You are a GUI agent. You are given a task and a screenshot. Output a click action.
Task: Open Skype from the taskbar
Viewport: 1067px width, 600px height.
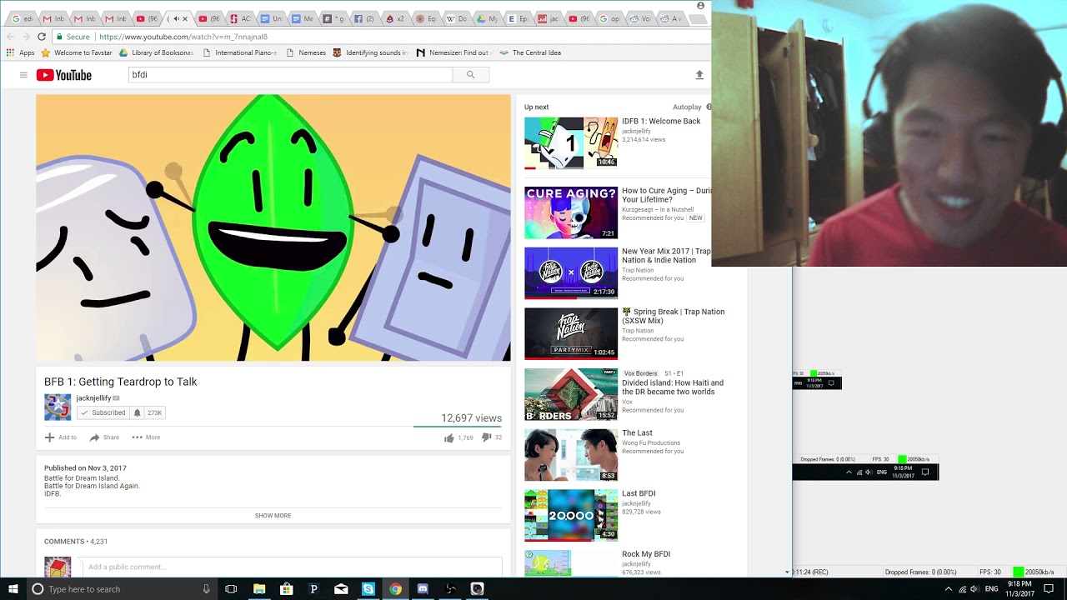point(368,589)
